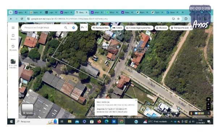Click the Condomínio Reserva Verde map marker

pyautogui.click(x=179, y=109)
